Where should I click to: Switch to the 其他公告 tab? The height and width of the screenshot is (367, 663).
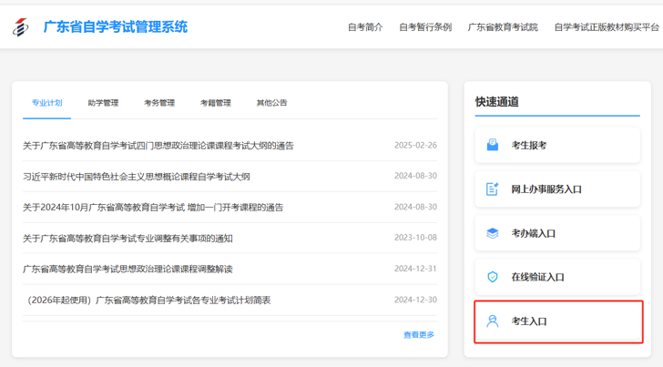tap(271, 103)
